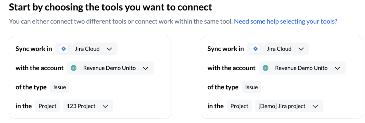Open the [Demo] Jira project dropdown
Screen dimensions: 365x123
[289, 106]
